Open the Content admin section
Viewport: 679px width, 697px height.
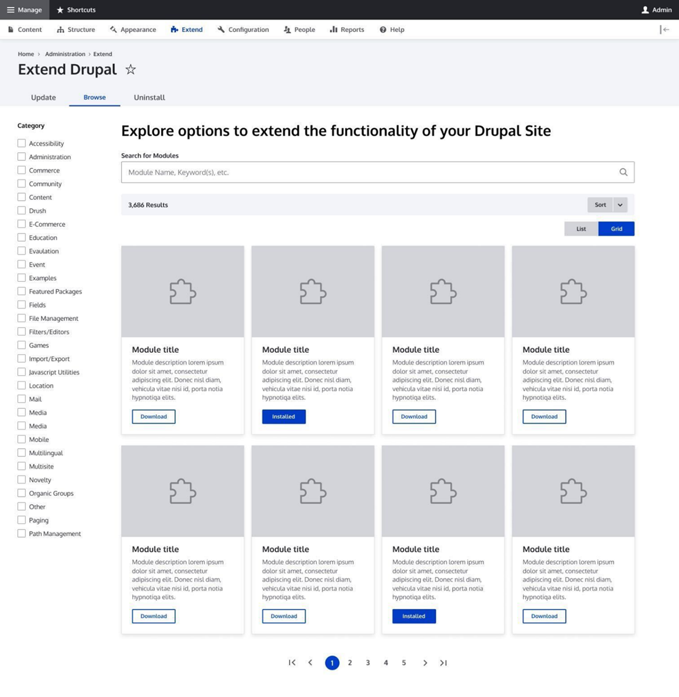(x=25, y=30)
